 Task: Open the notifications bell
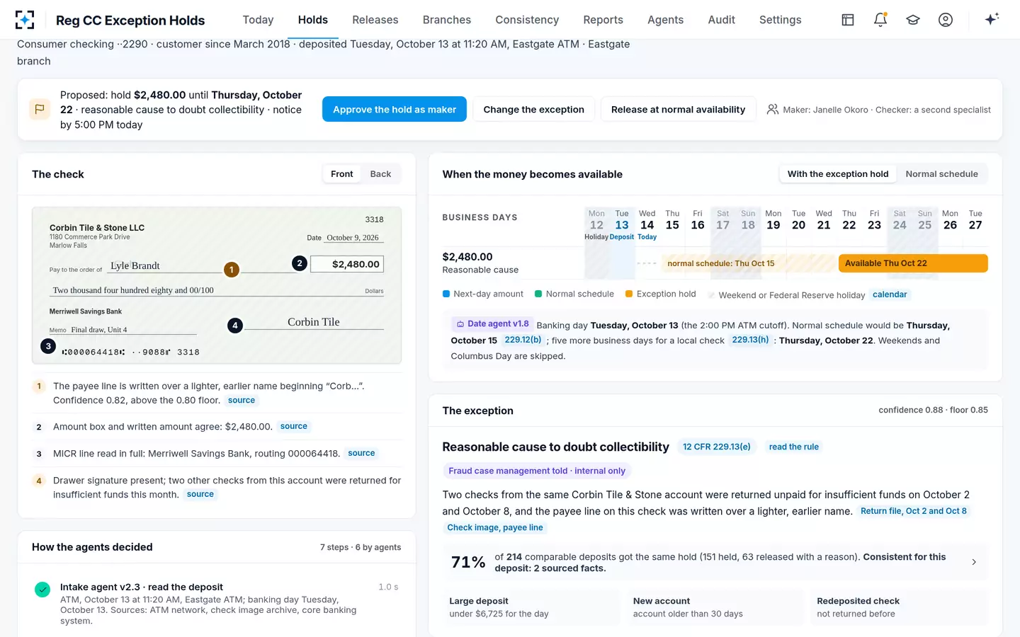[880, 20]
